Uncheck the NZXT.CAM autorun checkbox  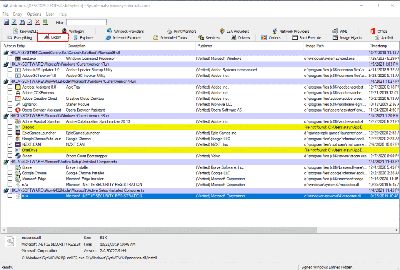10,144
